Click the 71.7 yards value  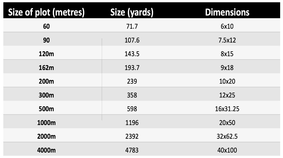[132, 26]
